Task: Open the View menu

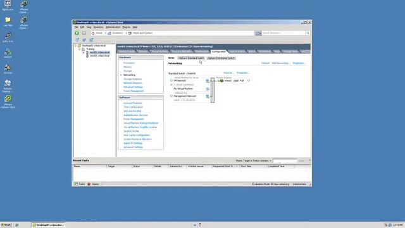Action: pyautogui.click(x=89, y=27)
